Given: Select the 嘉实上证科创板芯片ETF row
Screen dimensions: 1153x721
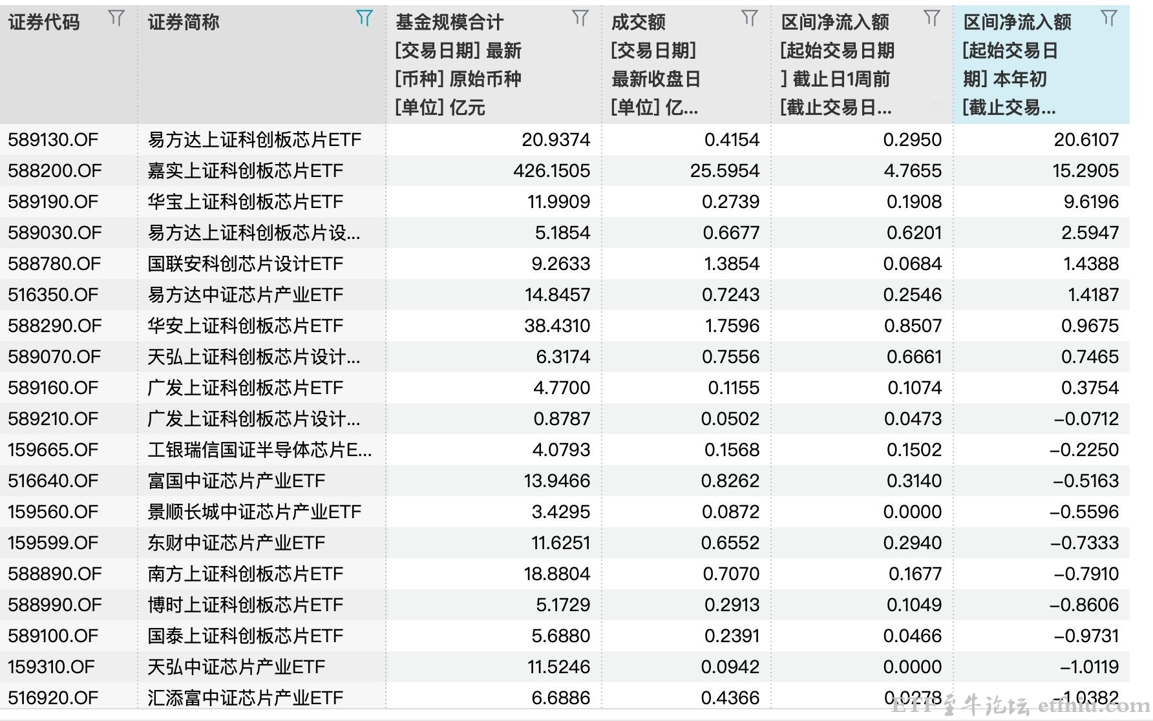Looking at the screenshot, I should (x=247, y=171).
